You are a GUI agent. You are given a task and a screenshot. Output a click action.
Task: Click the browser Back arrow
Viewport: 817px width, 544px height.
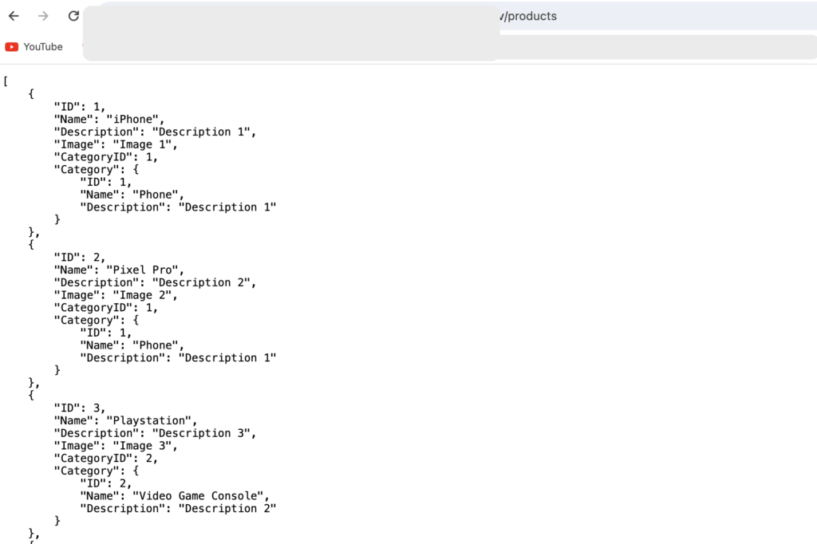[x=14, y=16]
